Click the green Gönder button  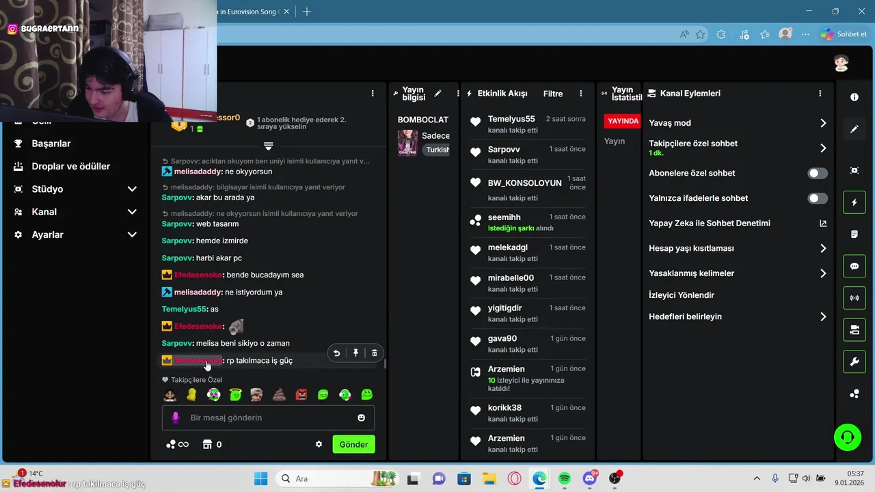(353, 444)
